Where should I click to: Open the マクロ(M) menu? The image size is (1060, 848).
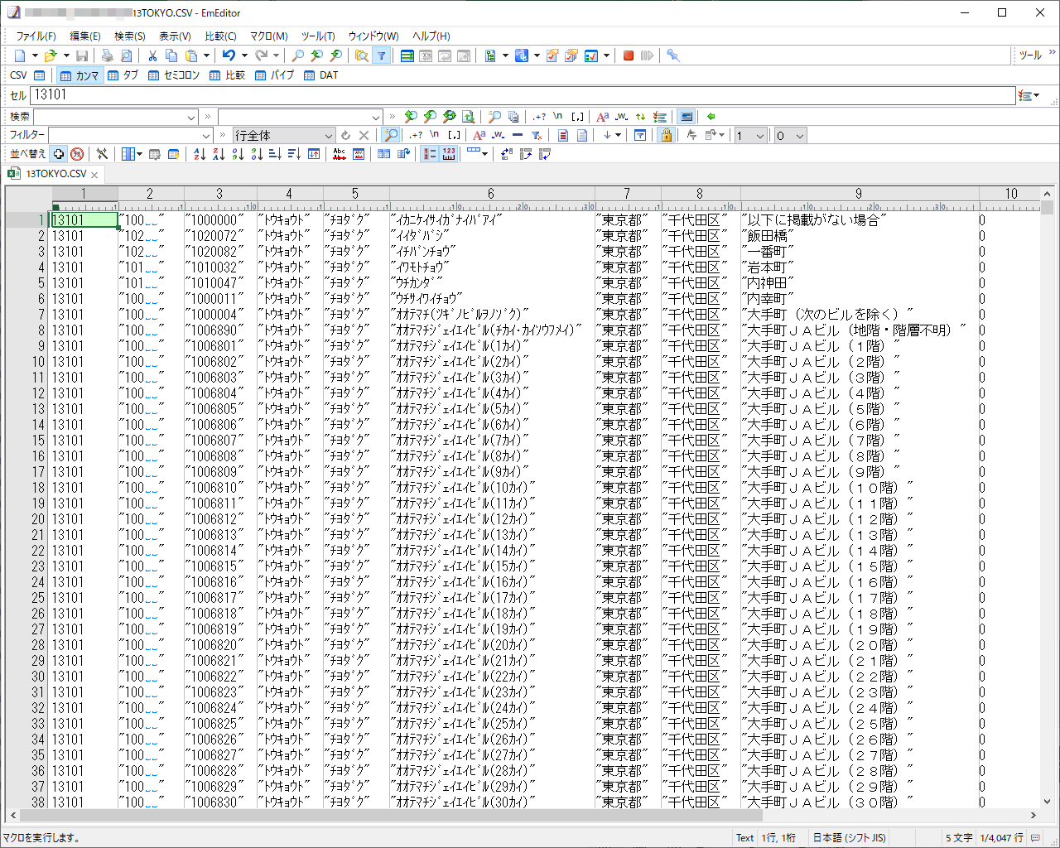267,36
